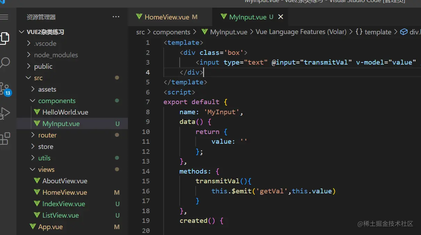Click the components breadcrumb item

pos(171,32)
